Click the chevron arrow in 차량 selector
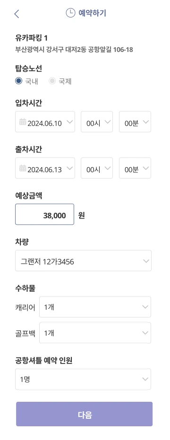The image size is (170, 440). (x=146, y=261)
